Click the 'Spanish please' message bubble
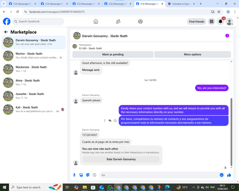239x191 pixels. pyautogui.click(x=91, y=100)
